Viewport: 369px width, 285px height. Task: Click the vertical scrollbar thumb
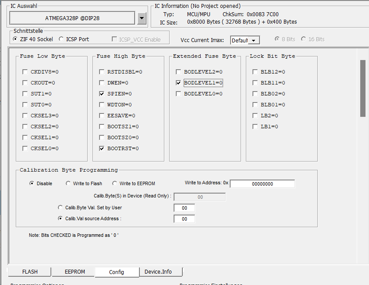pos(363,88)
